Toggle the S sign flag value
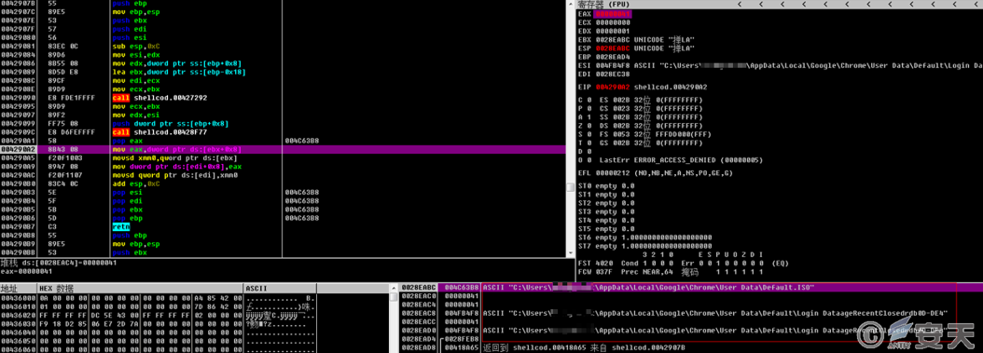The height and width of the screenshot is (353, 983). point(588,134)
